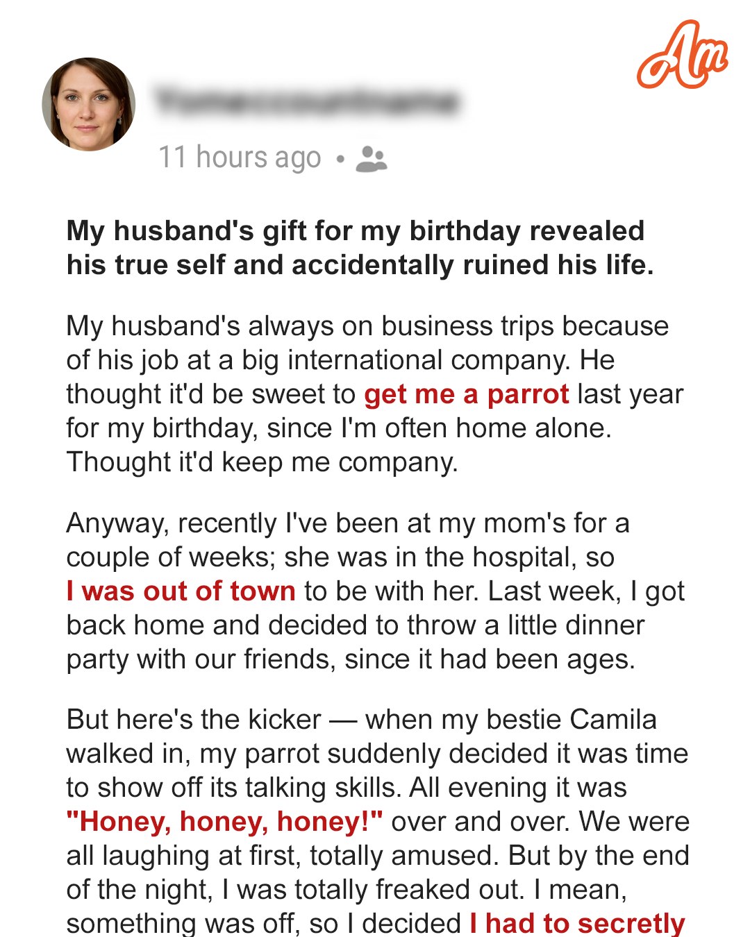The width and height of the screenshot is (750, 937).
Task: Click the red 'Honey, honey, honey!' quote
Action: [224, 822]
